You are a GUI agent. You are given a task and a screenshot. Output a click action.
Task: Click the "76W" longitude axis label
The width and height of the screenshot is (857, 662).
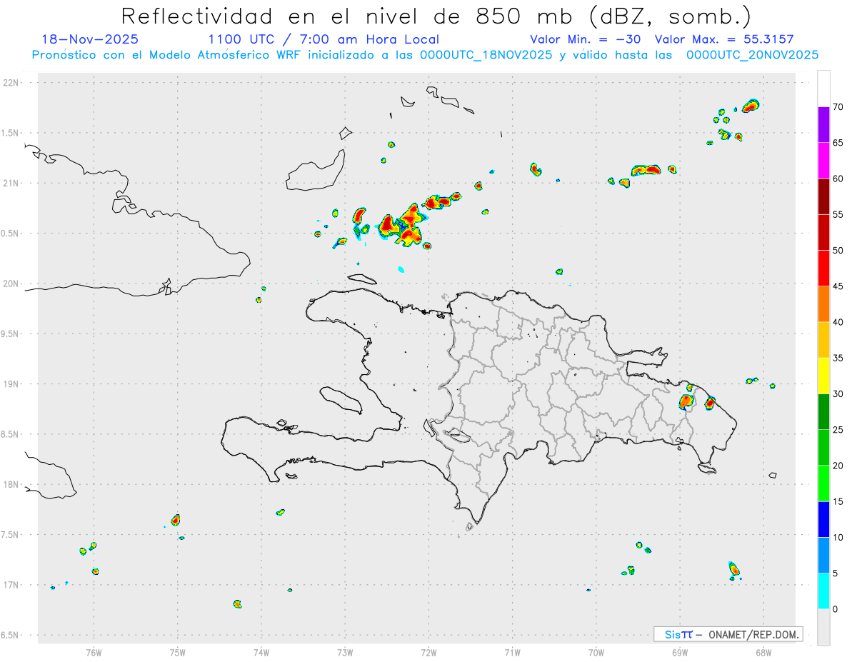coord(94,652)
